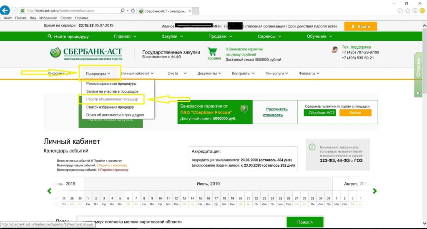Click the refresh icon in the address bar
427x229 pixels.
tap(133, 10)
